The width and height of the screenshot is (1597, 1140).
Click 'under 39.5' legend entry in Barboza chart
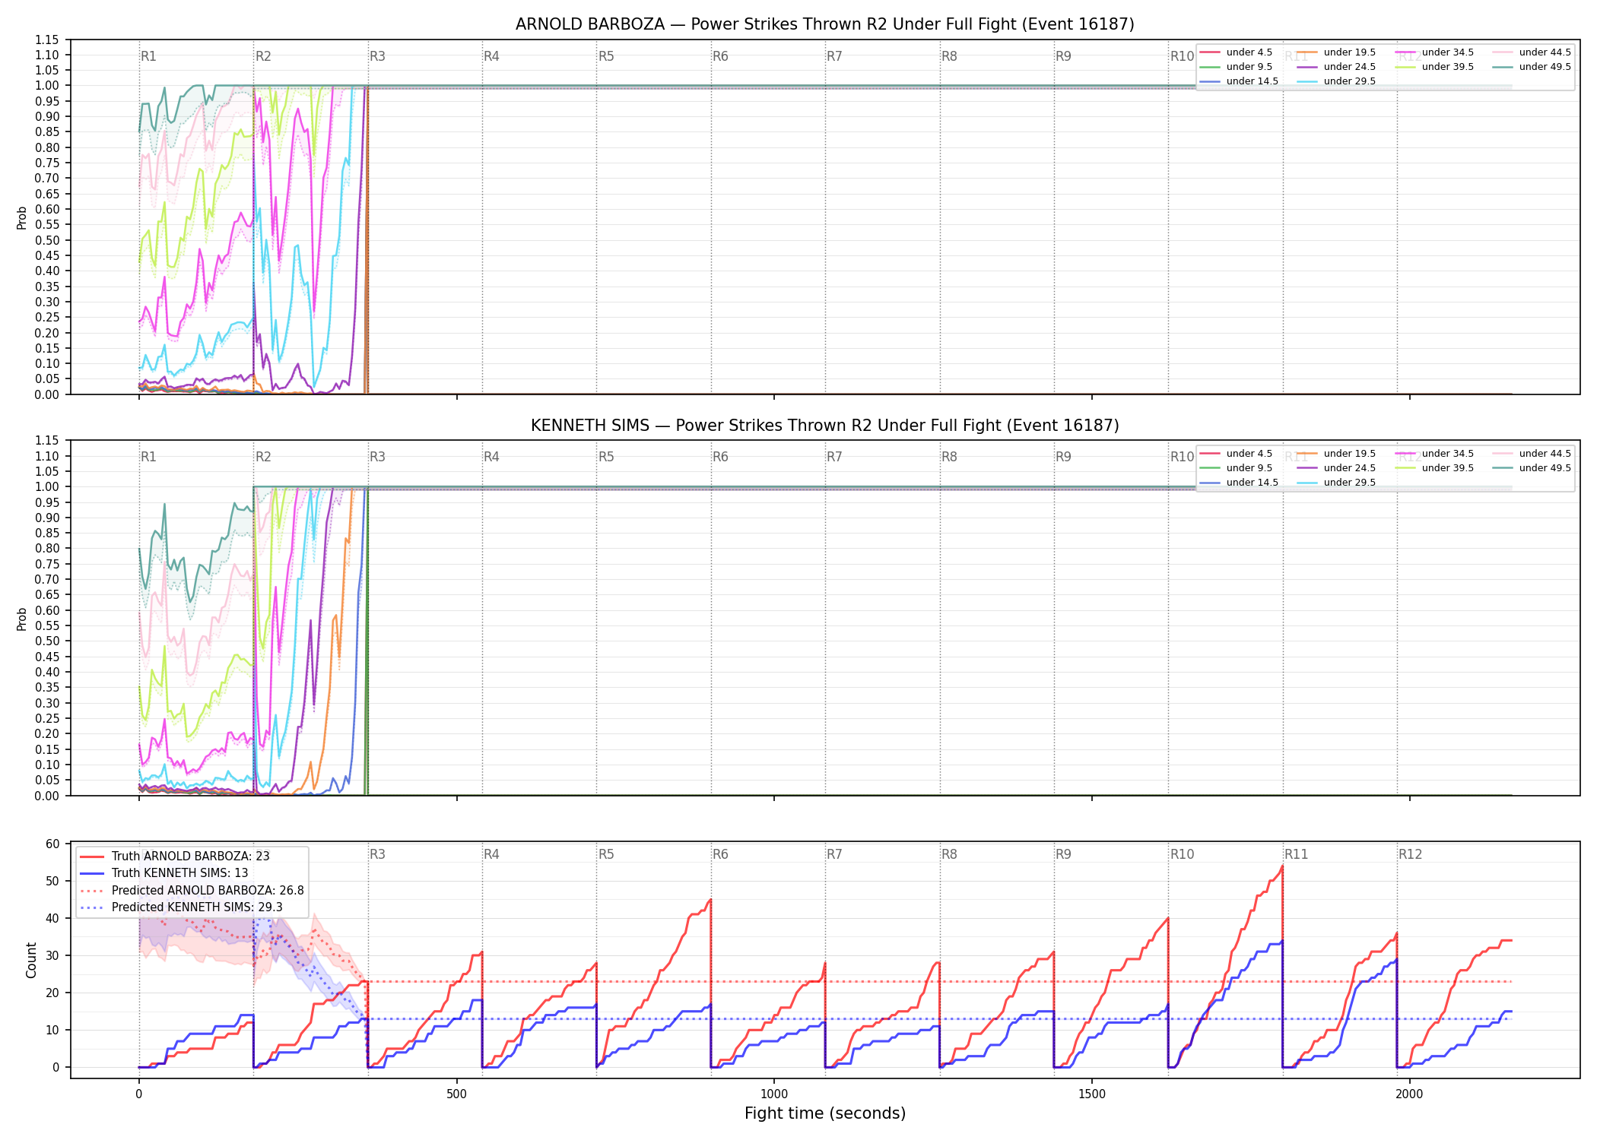[1434, 67]
